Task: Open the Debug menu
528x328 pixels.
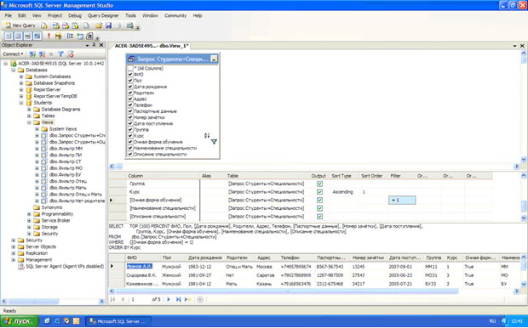Action: [75, 15]
